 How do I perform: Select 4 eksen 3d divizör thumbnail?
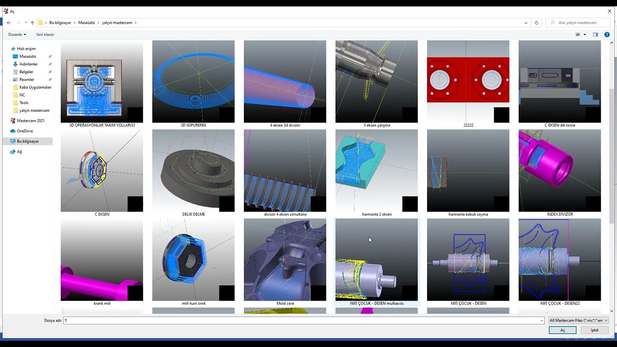pos(285,81)
